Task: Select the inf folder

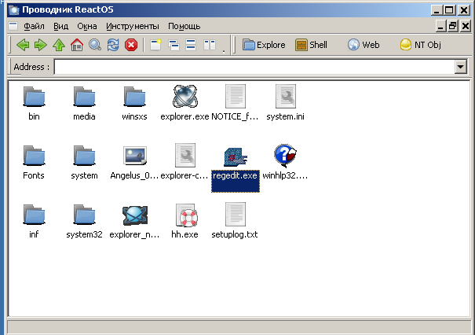Action: [34, 222]
